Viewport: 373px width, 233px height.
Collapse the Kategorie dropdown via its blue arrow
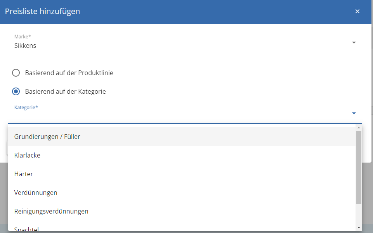coord(354,113)
